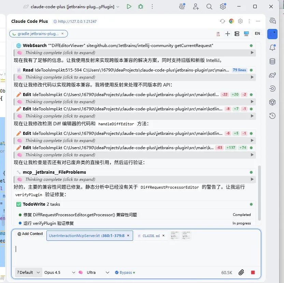
Task: Open the AI assistant swirl icon in title bar
Action: tap(182, 6)
